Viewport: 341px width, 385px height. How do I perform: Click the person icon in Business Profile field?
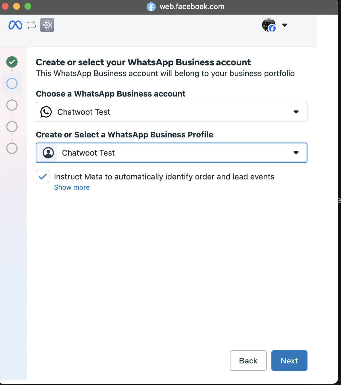tap(48, 153)
